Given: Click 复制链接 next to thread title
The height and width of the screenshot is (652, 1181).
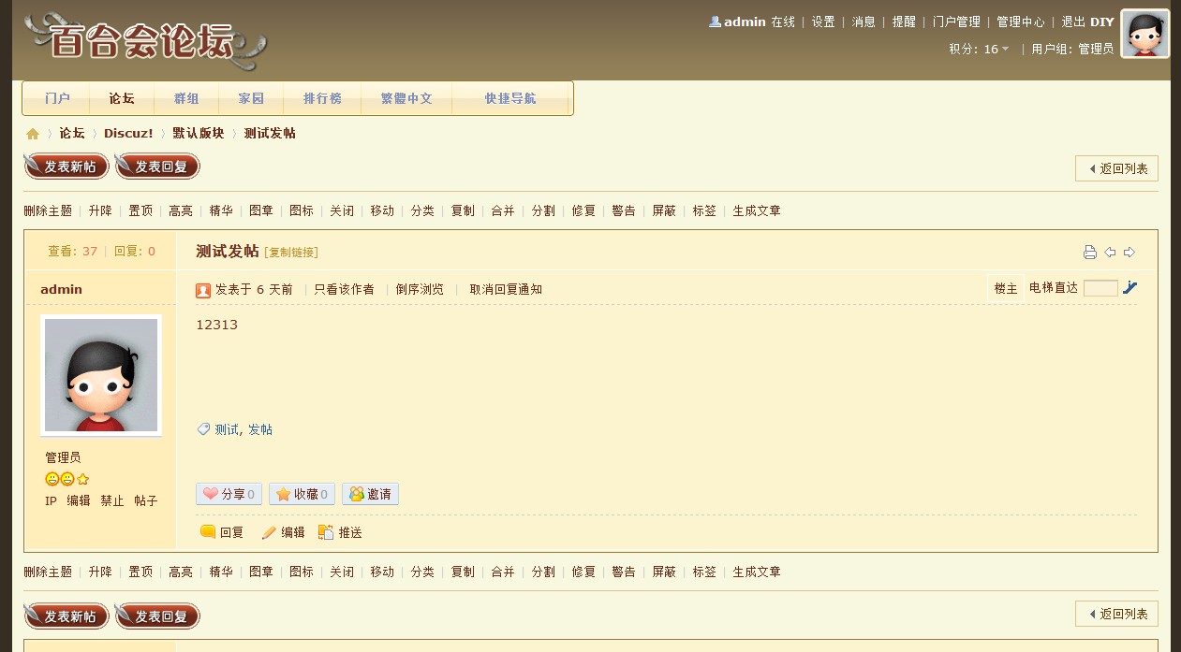Looking at the screenshot, I should (291, 253).
